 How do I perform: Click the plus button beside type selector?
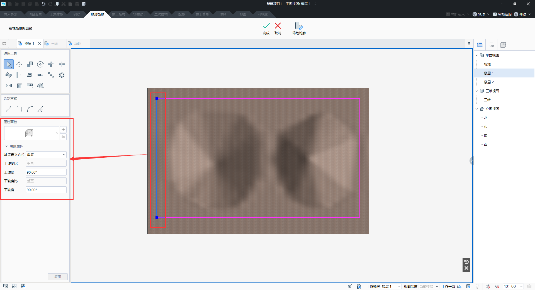pos(63,130)
